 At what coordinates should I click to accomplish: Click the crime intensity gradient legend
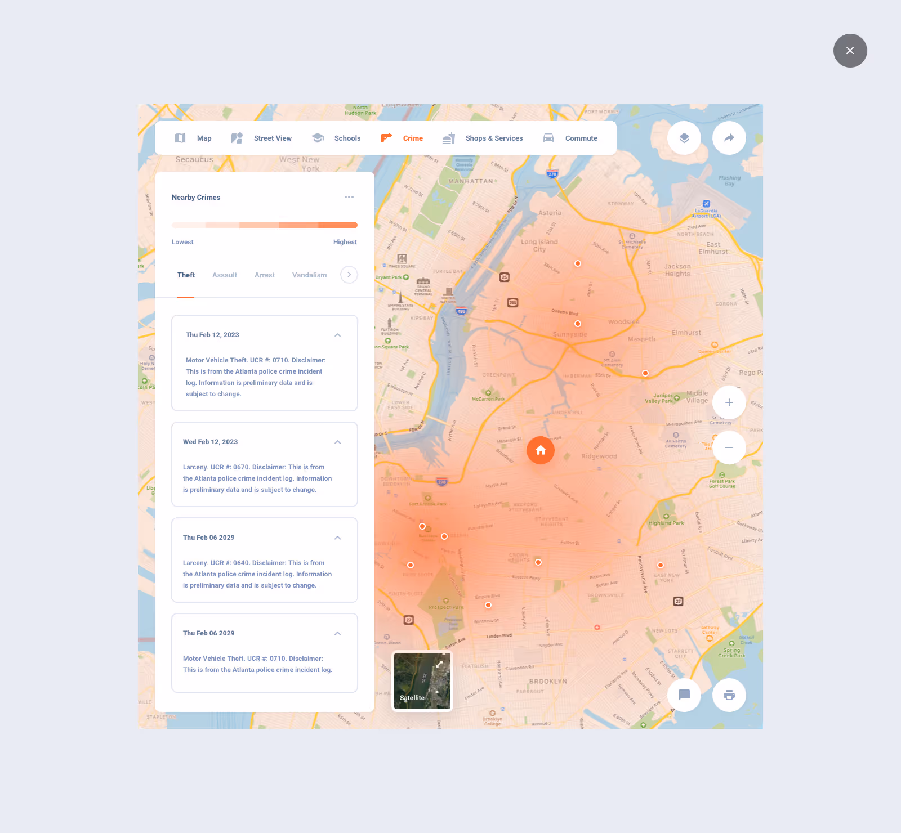264,225
